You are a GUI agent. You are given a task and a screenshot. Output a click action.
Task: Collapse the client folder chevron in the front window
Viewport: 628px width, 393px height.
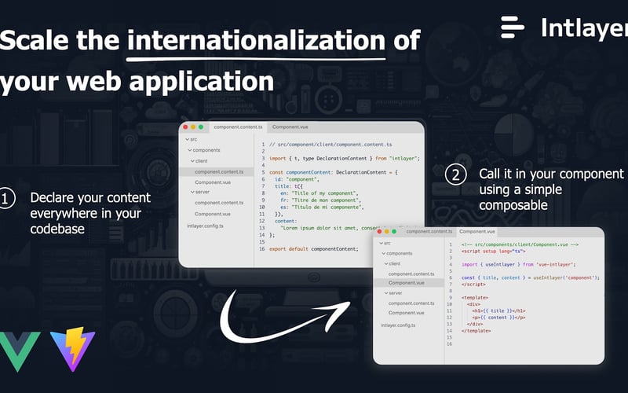[x=386, y=263]
